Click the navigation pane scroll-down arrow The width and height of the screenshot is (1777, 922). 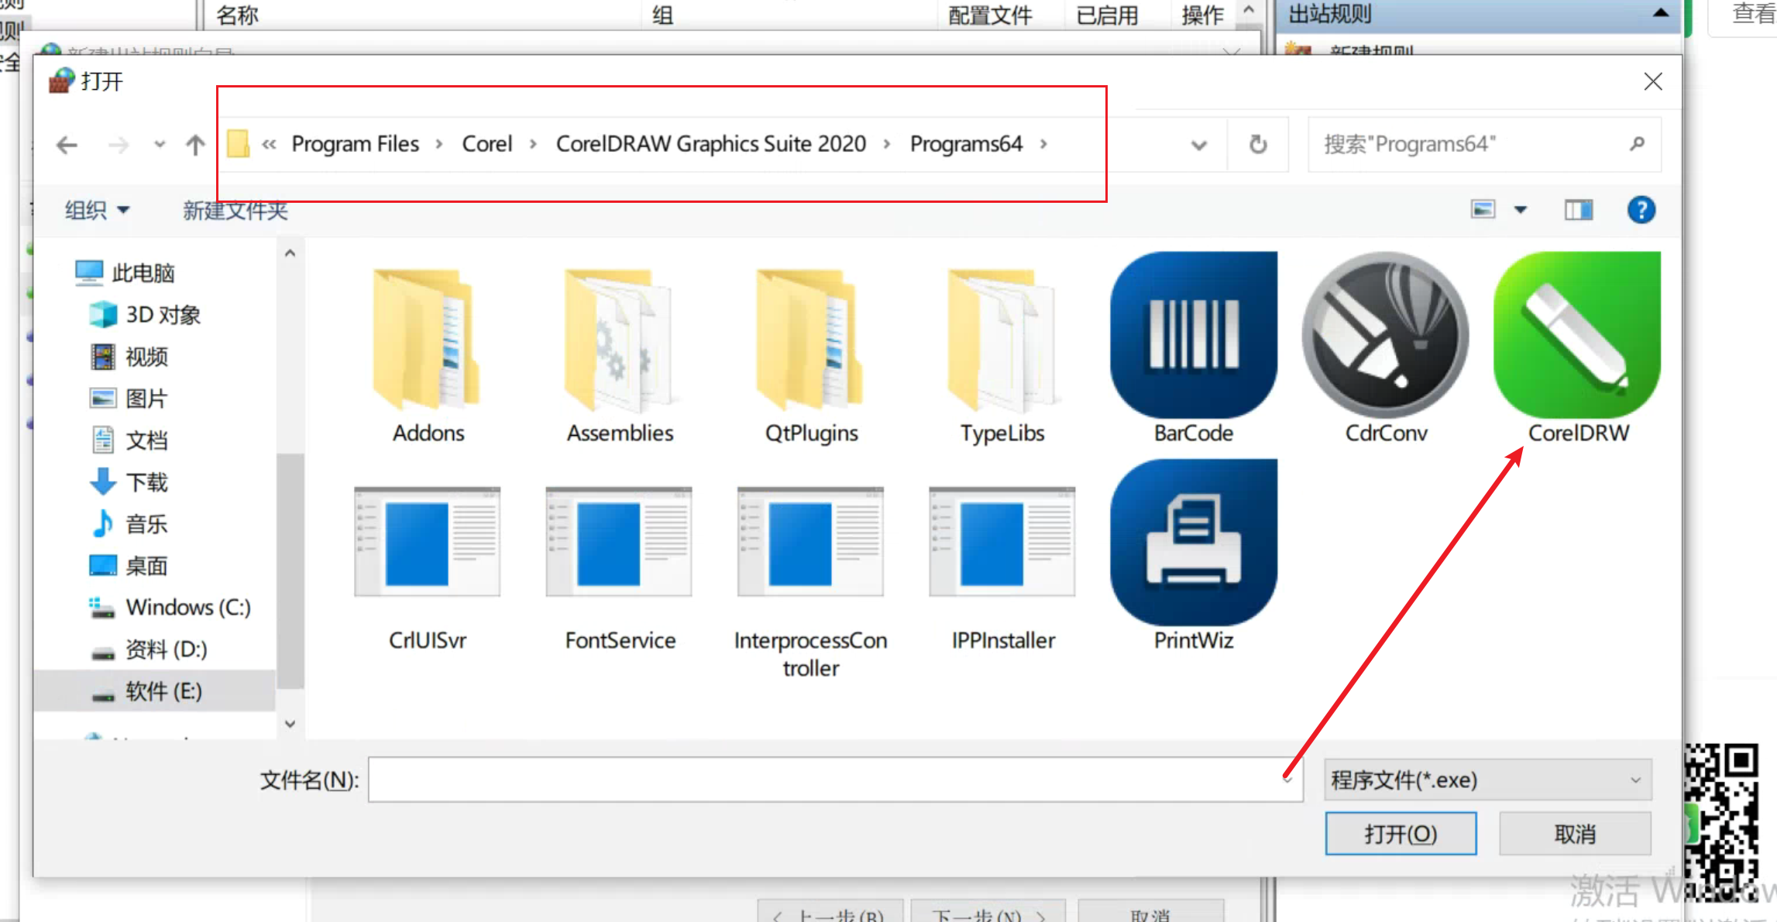[x=290, y=724]
